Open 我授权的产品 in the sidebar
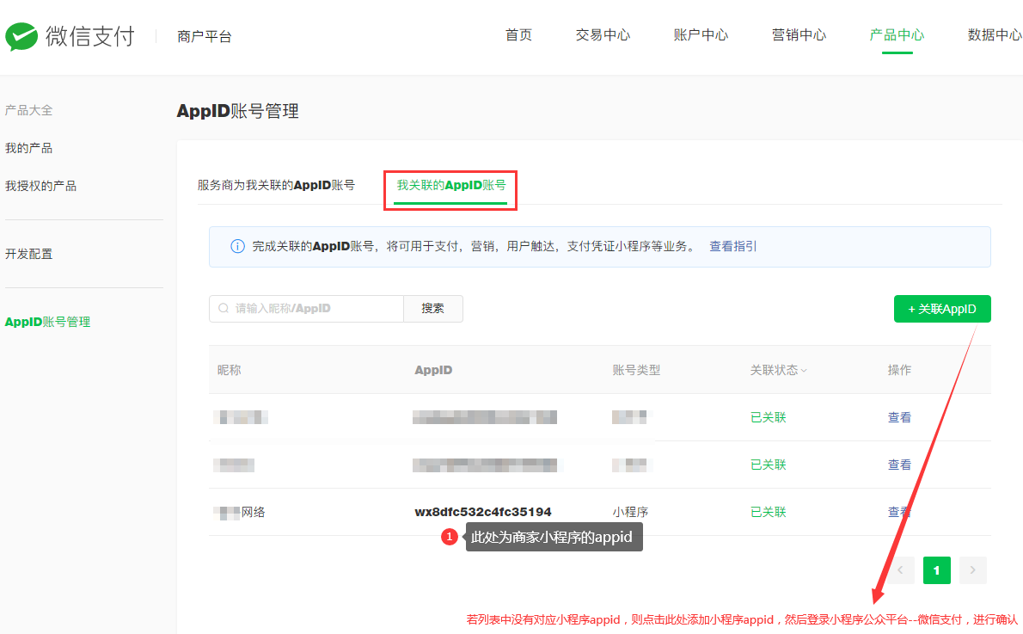1023x634 pixels. 40,186
